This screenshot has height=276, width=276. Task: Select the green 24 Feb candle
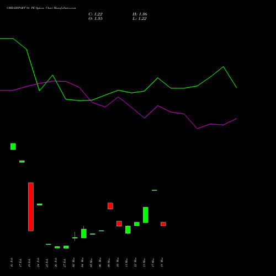tap(40, 204)
